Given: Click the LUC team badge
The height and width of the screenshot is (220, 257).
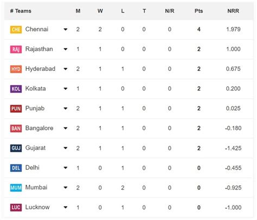Looking at the screenshot, I should (x=16, y=208).
